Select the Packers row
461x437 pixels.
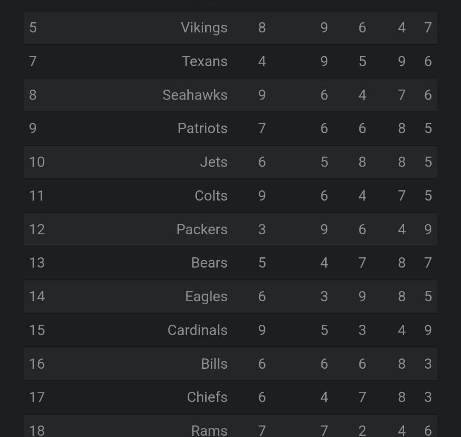pos(202,229)
